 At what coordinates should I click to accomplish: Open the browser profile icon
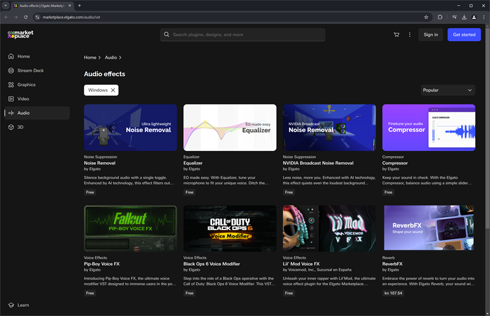(x=474, y=17)
